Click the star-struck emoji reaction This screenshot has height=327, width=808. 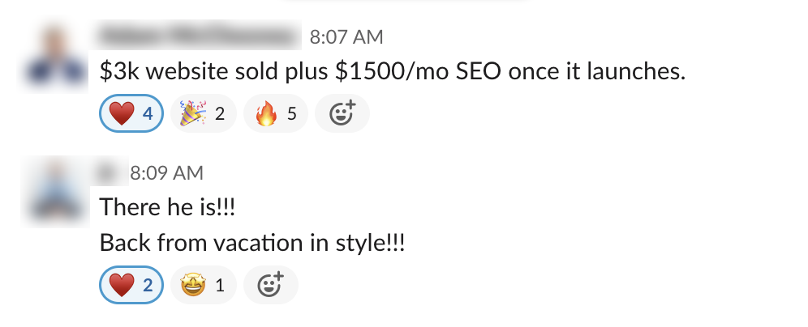coord(203,284)
